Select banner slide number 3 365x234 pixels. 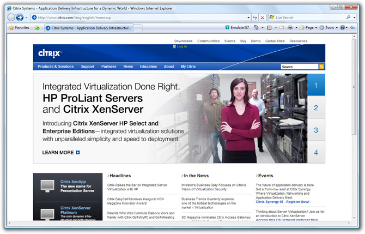(x=316, y=130)
